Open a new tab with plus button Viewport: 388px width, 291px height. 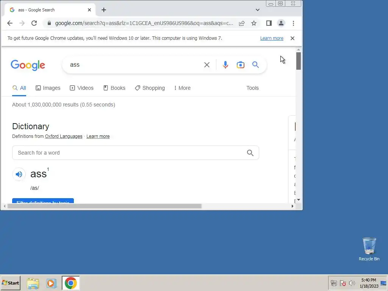(104, 10)
